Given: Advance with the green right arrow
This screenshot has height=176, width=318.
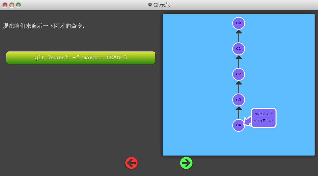Looking at the screenshot, I should (x=186, y=163).
